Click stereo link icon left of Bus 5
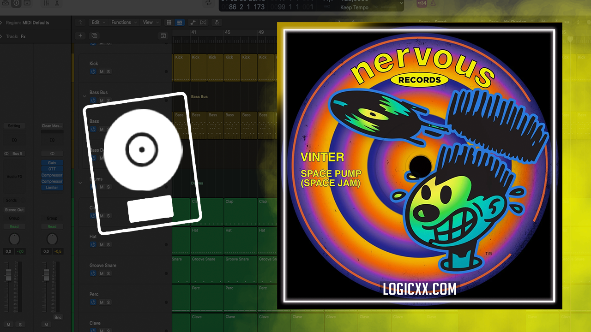Screen dimensions: 591x332 (6, 154)
